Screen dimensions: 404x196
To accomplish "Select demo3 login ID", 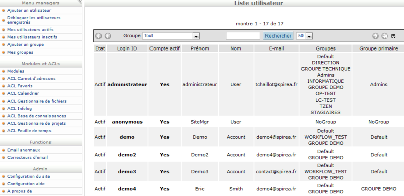I will pos(127,172).
